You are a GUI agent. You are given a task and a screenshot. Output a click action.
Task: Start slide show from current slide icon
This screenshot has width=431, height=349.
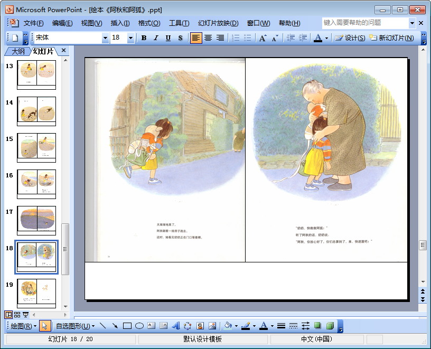coord(25,315)
